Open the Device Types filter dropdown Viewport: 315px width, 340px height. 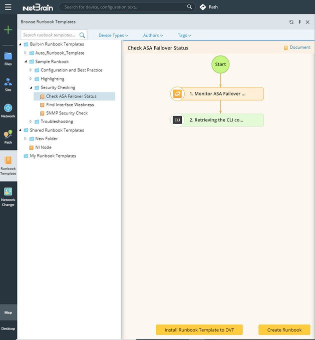(x=113, y=35)
